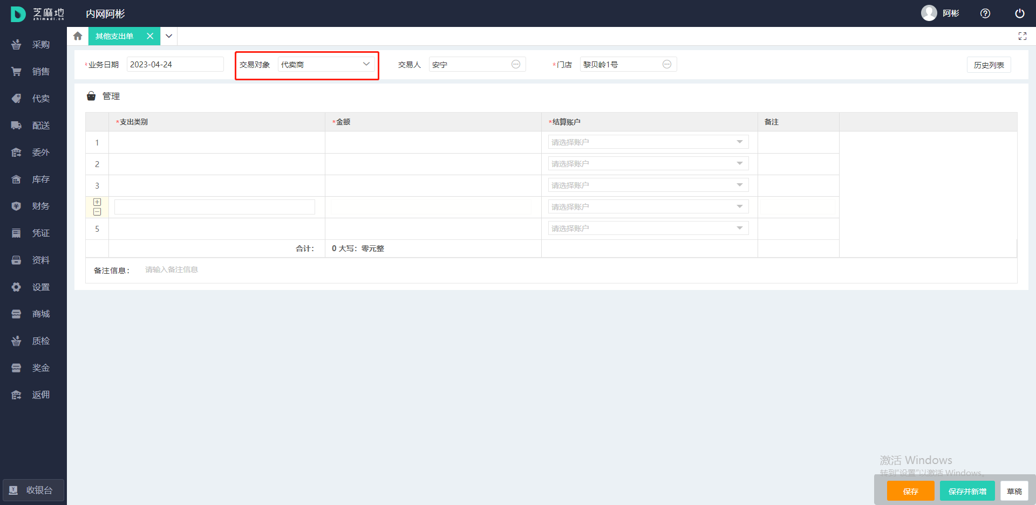The width and height of the screenshot is (1036, 505).
Task: Click the 备注 column header
Action: (x=799, y=122)
